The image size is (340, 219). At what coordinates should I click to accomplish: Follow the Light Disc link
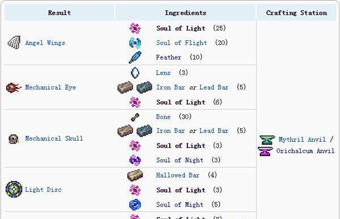[x=43, y=189]
